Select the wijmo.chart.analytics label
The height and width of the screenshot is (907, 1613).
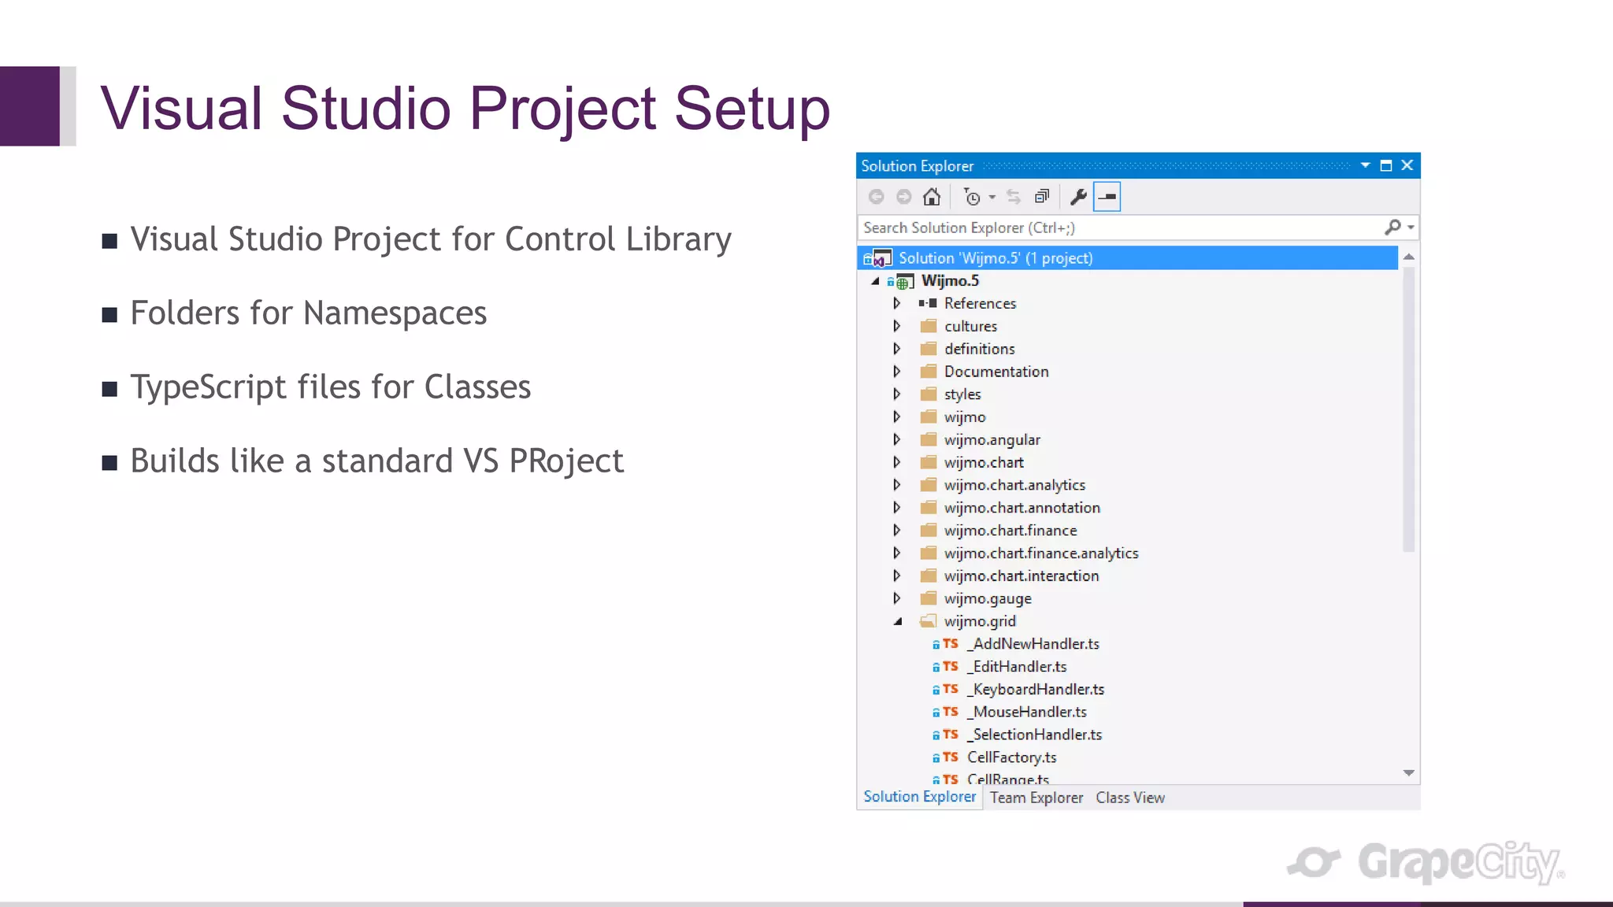point(1014,485)
